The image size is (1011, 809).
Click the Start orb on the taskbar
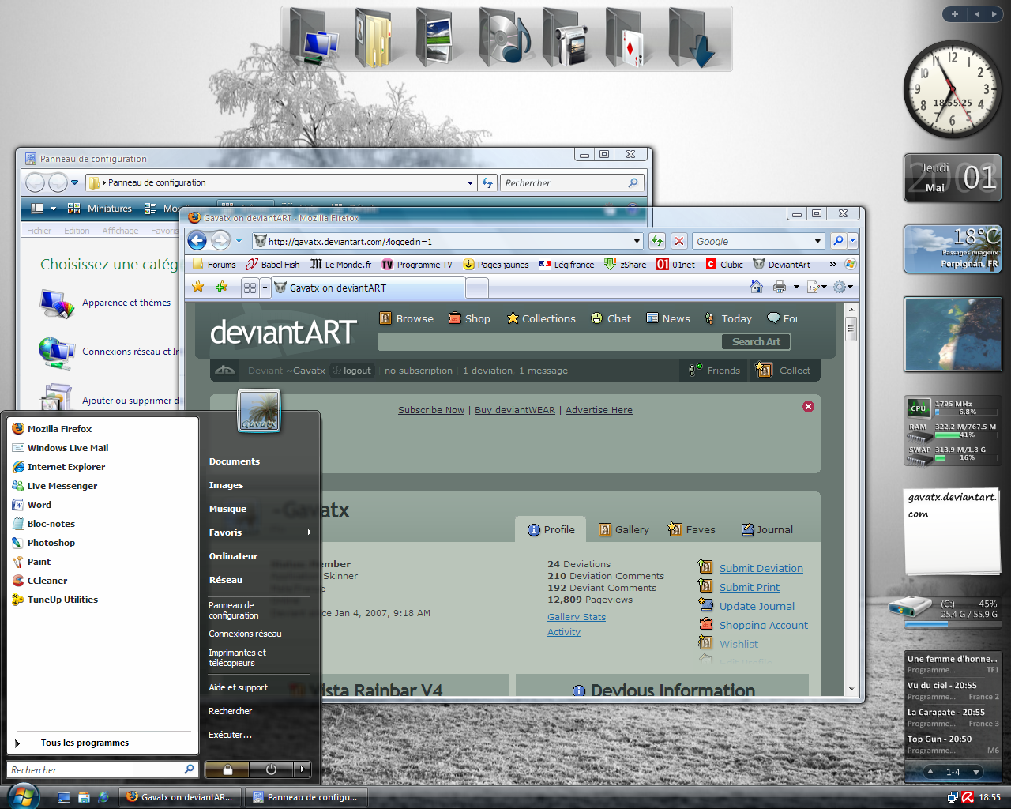21,796
